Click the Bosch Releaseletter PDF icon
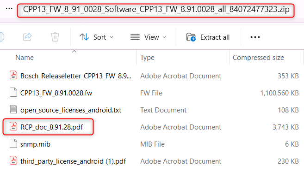 tap(13, 76)
